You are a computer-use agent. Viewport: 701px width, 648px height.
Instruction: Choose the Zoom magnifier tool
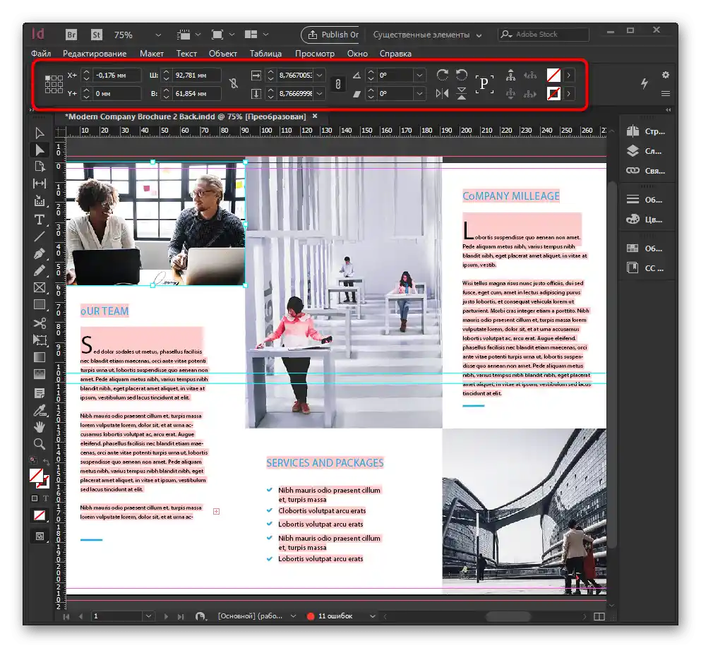(x=40, y=444)
